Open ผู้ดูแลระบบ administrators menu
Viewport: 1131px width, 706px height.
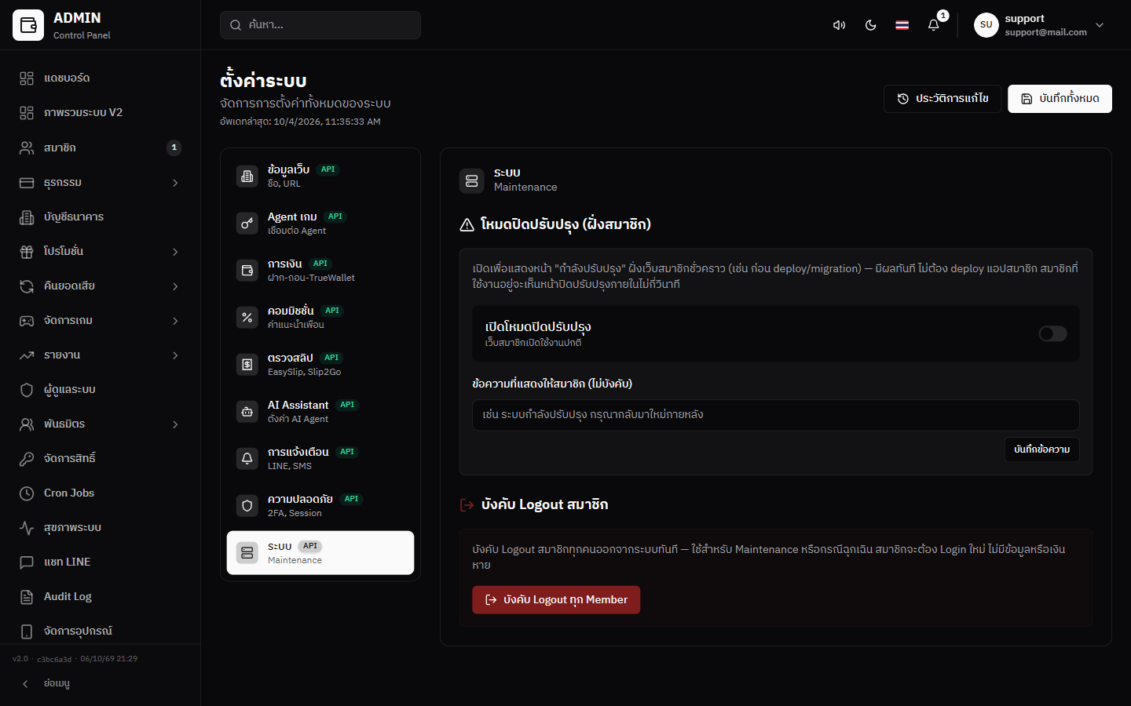click(x=101, y=390)
